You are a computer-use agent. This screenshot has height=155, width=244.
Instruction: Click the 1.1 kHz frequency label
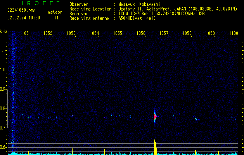3,50
